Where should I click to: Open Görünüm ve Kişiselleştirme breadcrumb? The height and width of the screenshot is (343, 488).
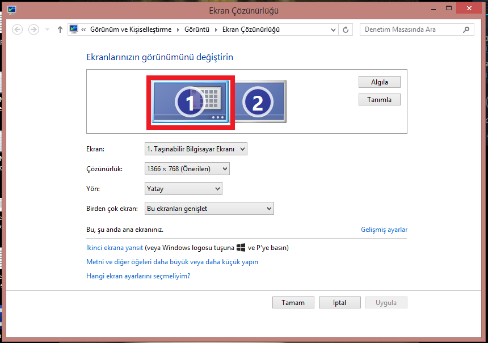click(131, 29)
